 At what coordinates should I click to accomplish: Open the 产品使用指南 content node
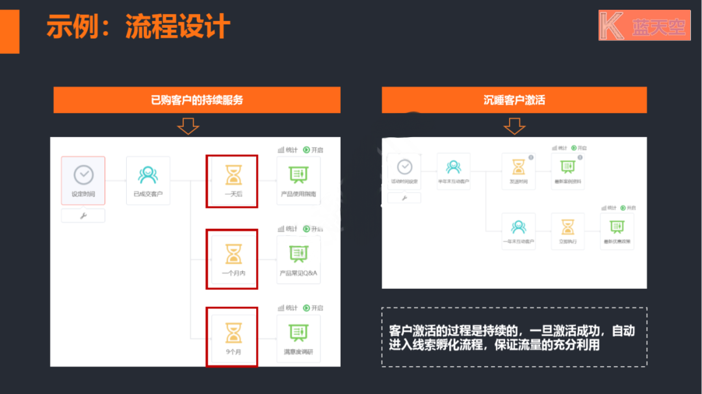pos(298,180)
